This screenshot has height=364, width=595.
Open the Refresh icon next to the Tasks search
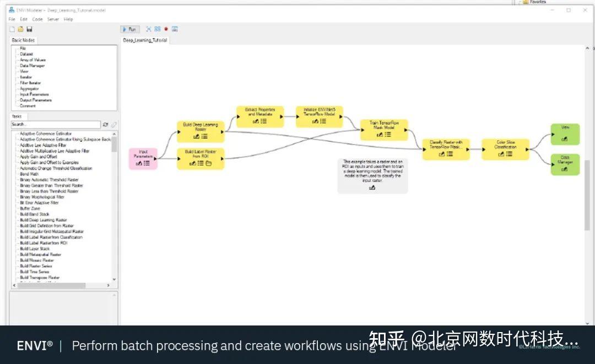(x=105, y=124)
